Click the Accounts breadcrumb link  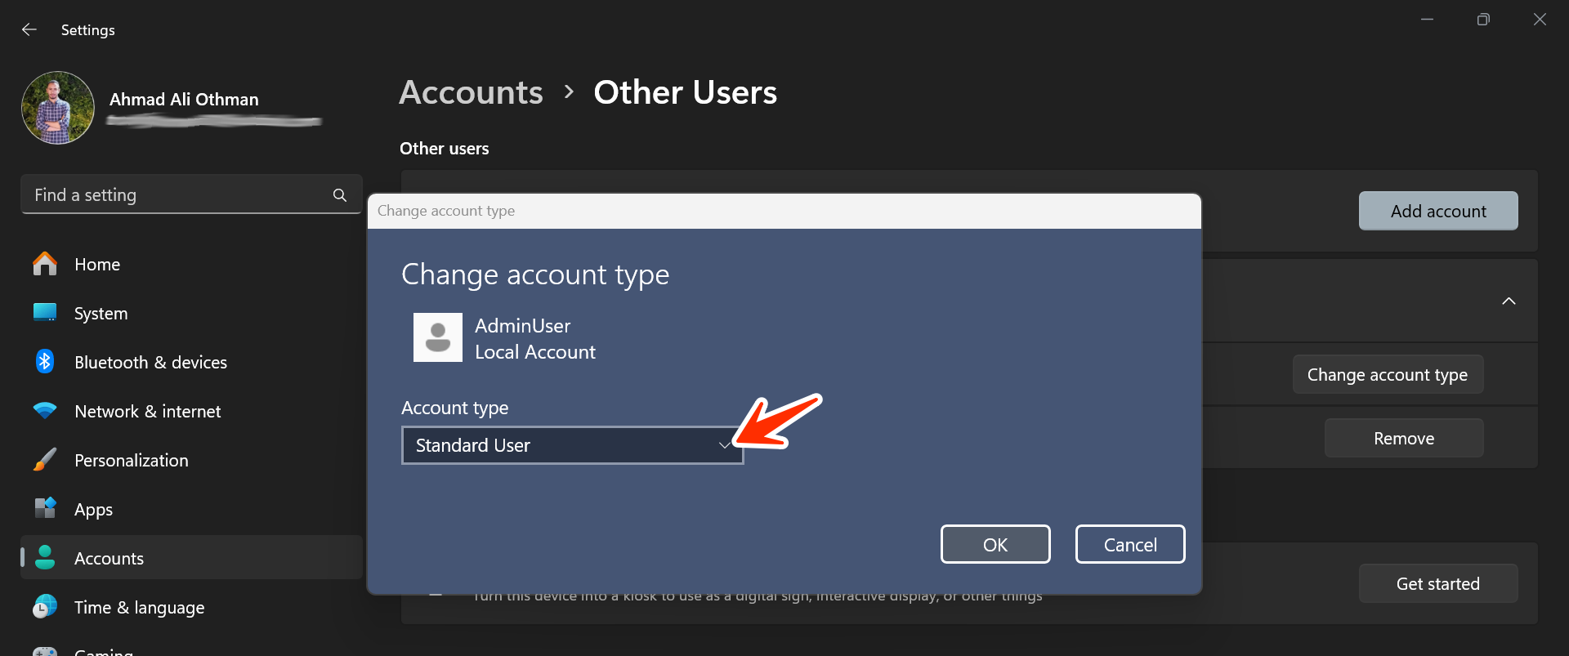click(471, 92)
